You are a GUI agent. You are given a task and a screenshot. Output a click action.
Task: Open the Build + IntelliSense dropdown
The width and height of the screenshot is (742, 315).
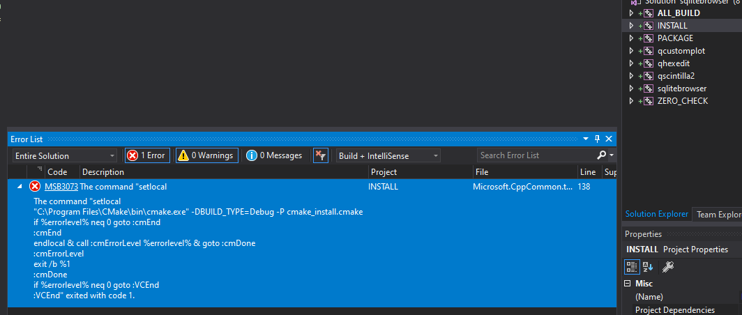point(388,155)
